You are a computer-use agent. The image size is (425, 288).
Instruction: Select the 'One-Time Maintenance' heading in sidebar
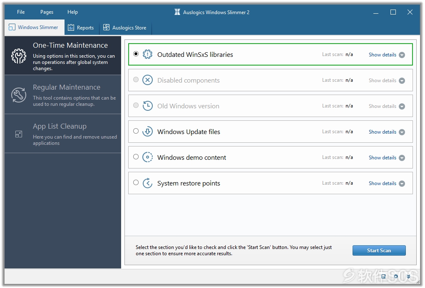[70, 45]
